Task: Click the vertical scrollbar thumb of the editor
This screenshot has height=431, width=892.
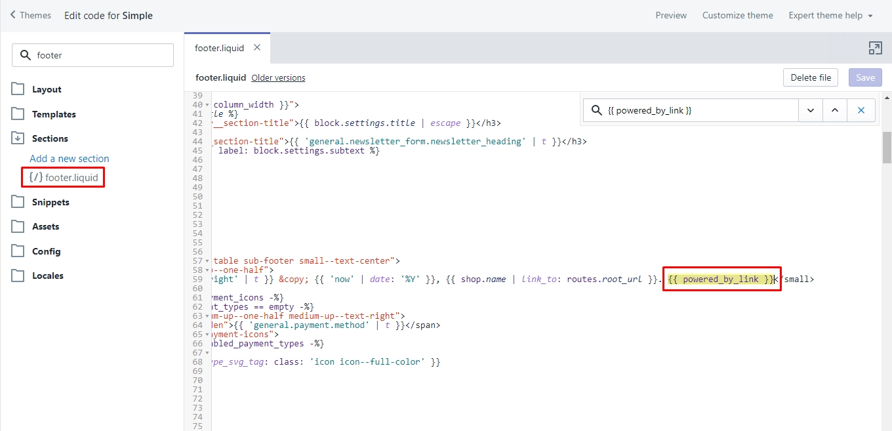Action: (x=887, y=147)
